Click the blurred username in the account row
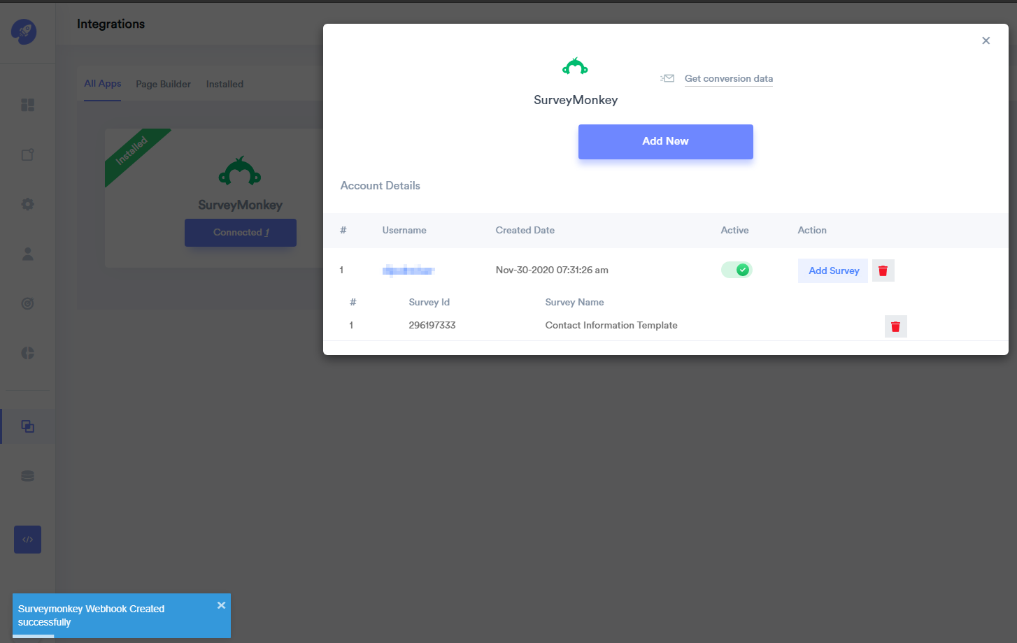 (408, 270)
